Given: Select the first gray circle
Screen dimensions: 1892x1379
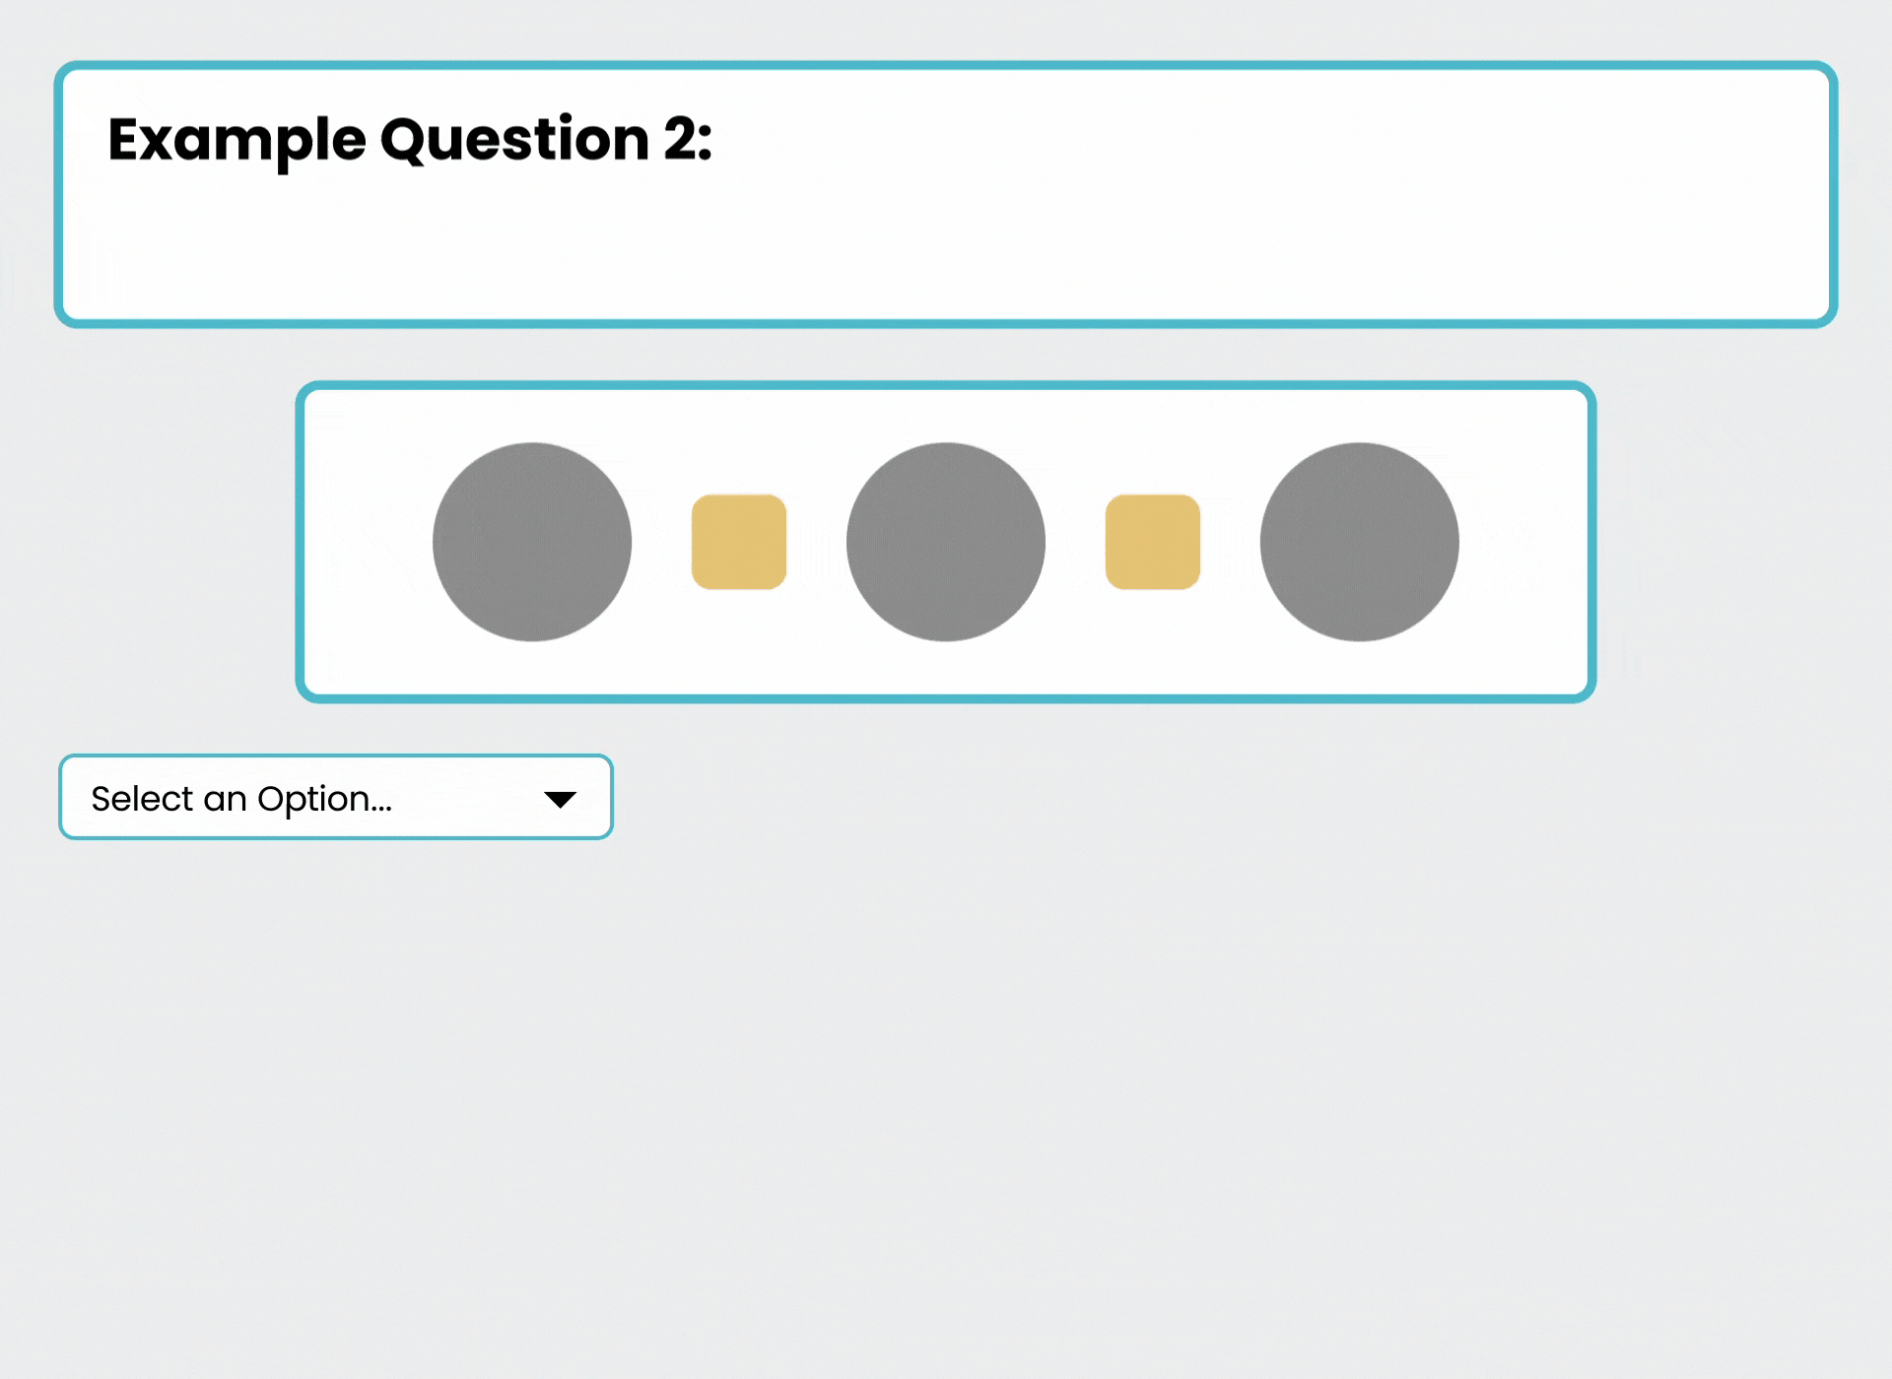Looking at the screenshot, I should coord(532,541).
